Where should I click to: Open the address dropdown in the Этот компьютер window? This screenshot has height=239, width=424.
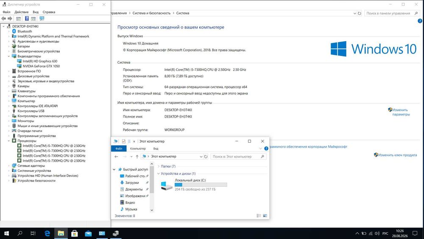click(201, 157)
